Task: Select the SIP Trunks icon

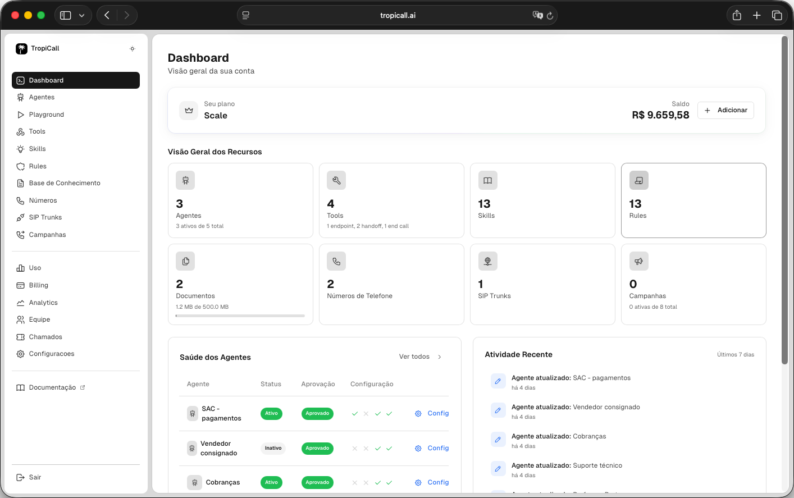Action: pos(20,217)
